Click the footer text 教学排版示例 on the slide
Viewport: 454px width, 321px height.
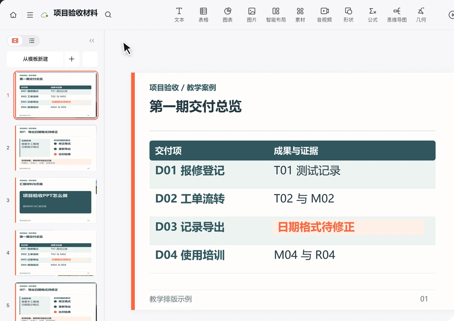pyautogui.click(x=171, y=299)
